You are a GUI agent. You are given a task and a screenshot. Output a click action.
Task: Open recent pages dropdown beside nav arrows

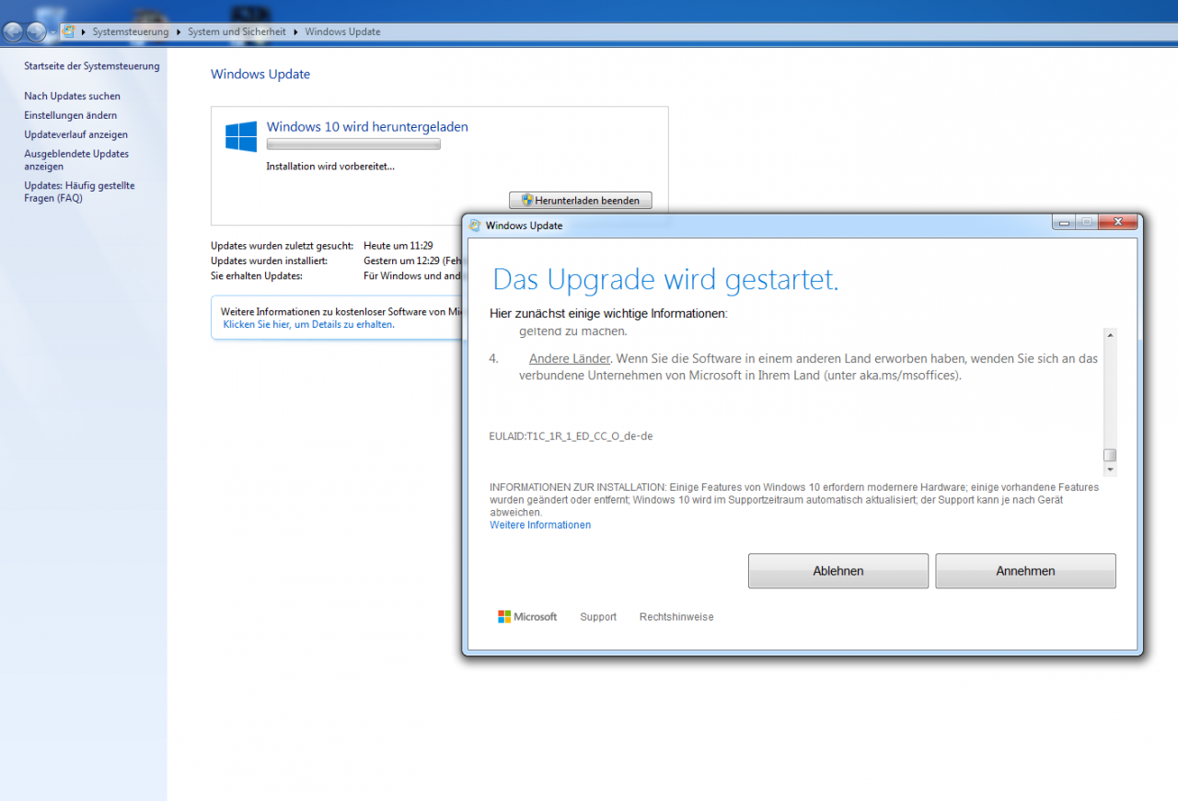(x=52, y=32)
